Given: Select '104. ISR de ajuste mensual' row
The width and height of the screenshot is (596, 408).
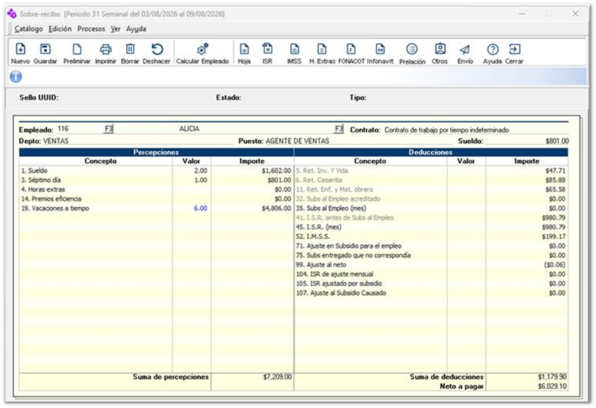Looking at the screenshot, I should (431, 274).
